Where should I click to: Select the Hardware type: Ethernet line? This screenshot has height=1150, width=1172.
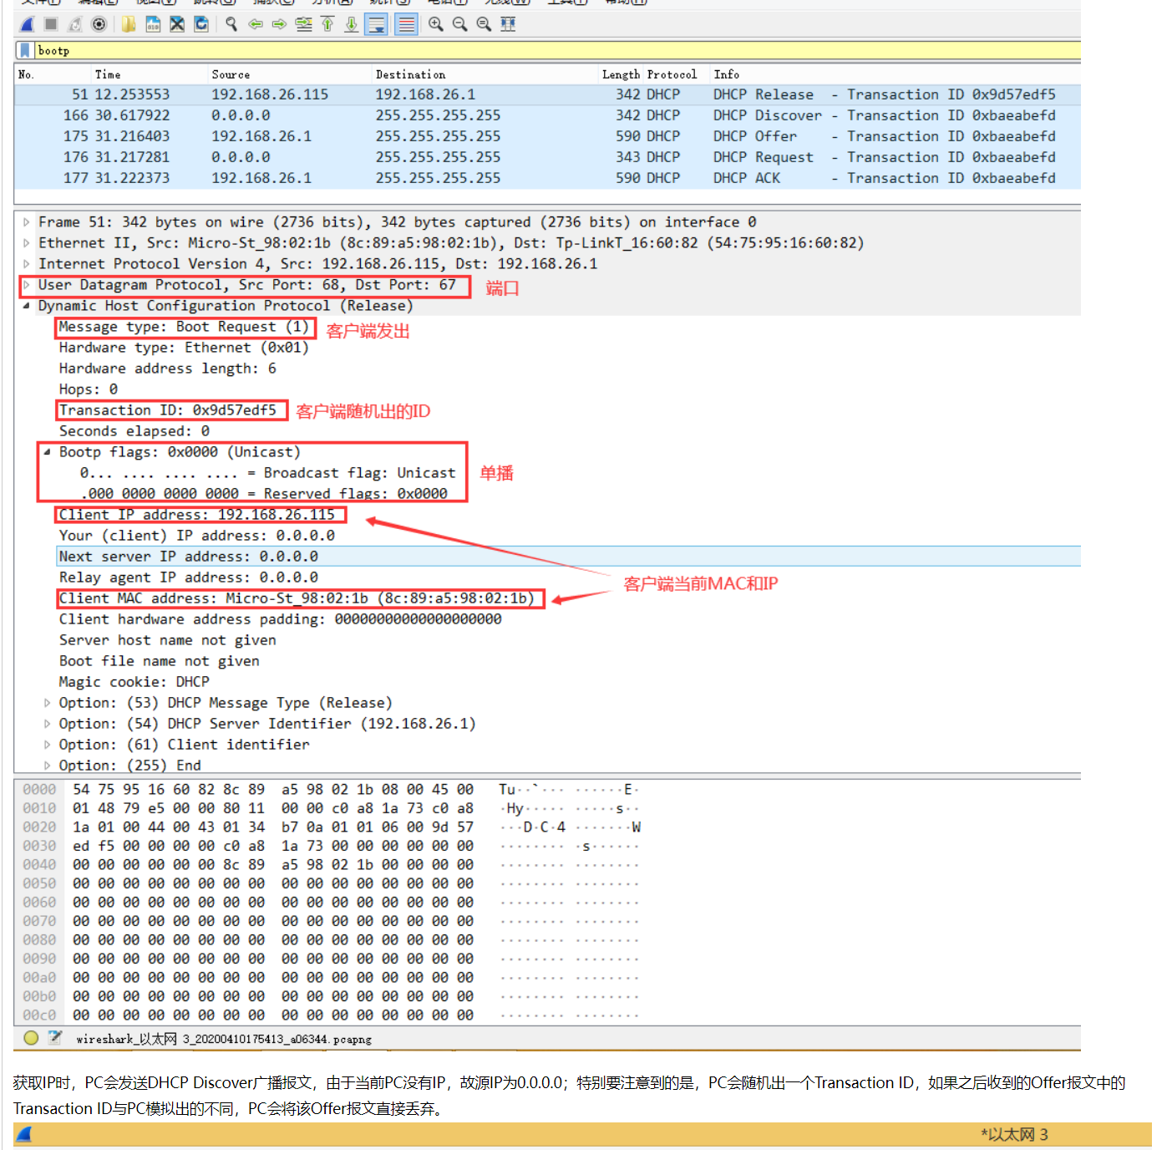tap(184, 348)
